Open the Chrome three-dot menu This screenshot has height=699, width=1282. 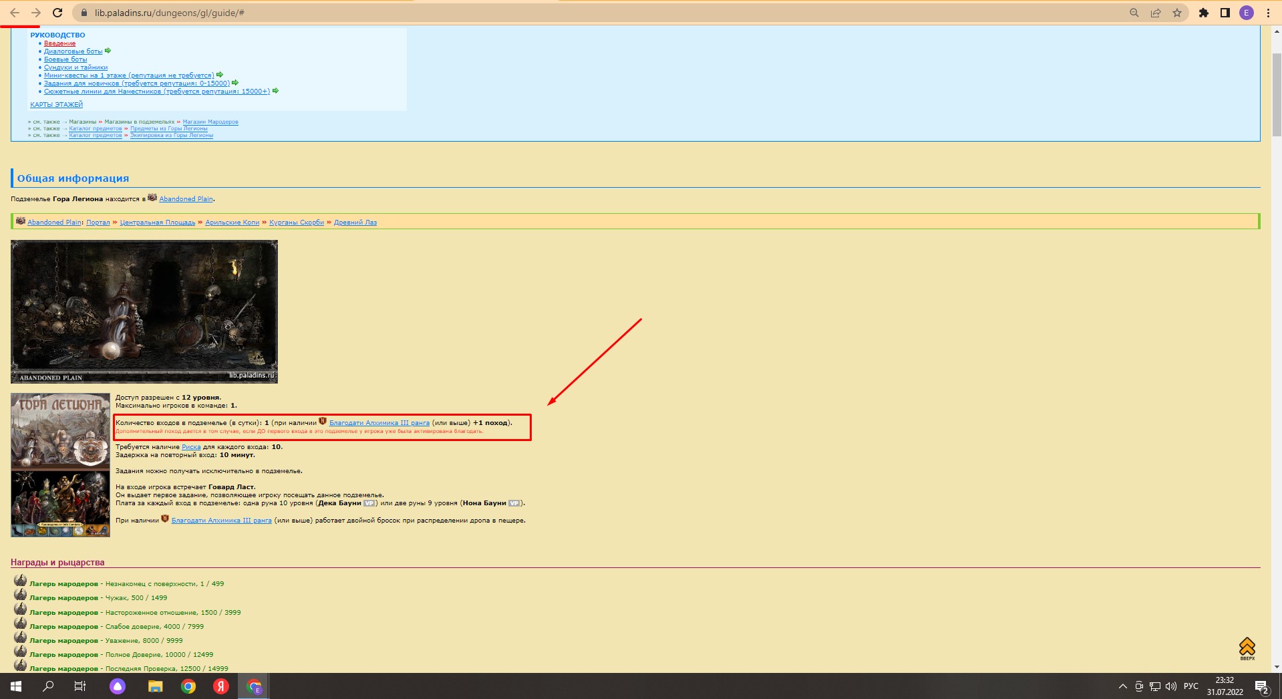[1268, 13]
